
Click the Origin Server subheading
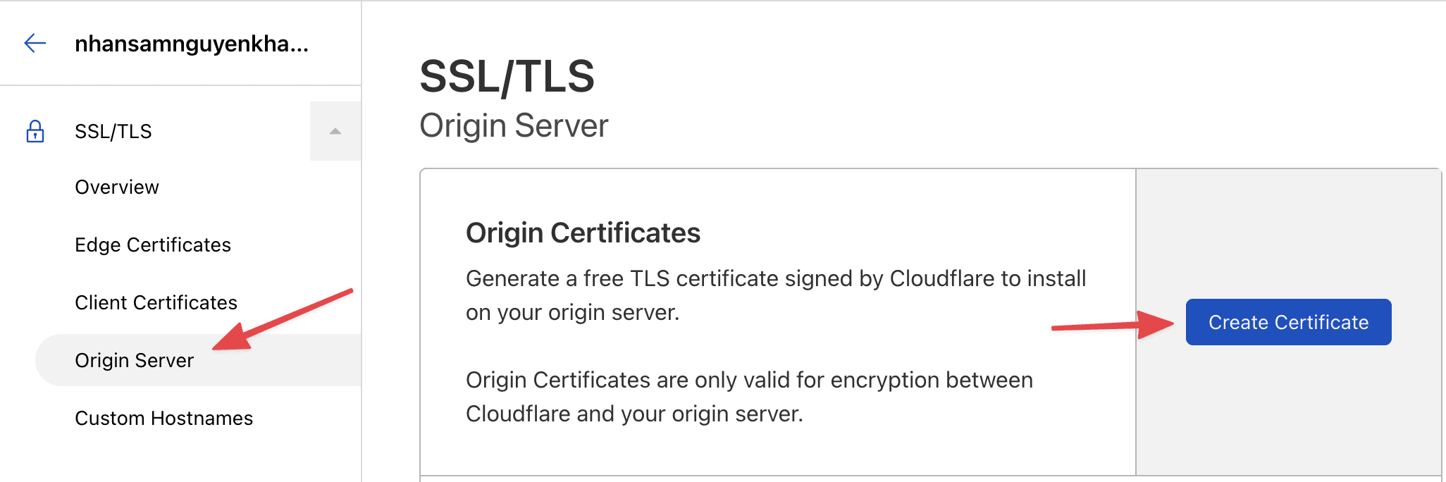point(514,125)
